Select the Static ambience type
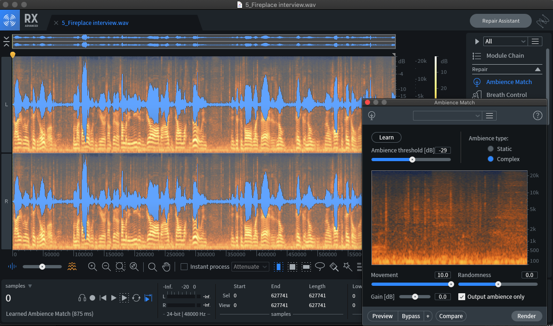Screen dimensions: 553x326 tap(491, 149)
